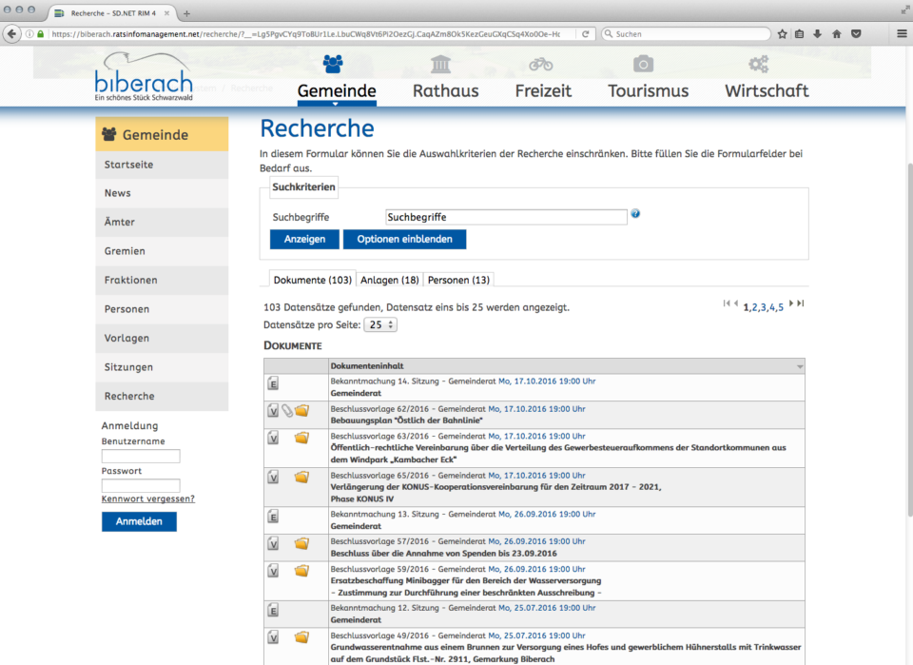Open the browser hamburger menu

901,33
